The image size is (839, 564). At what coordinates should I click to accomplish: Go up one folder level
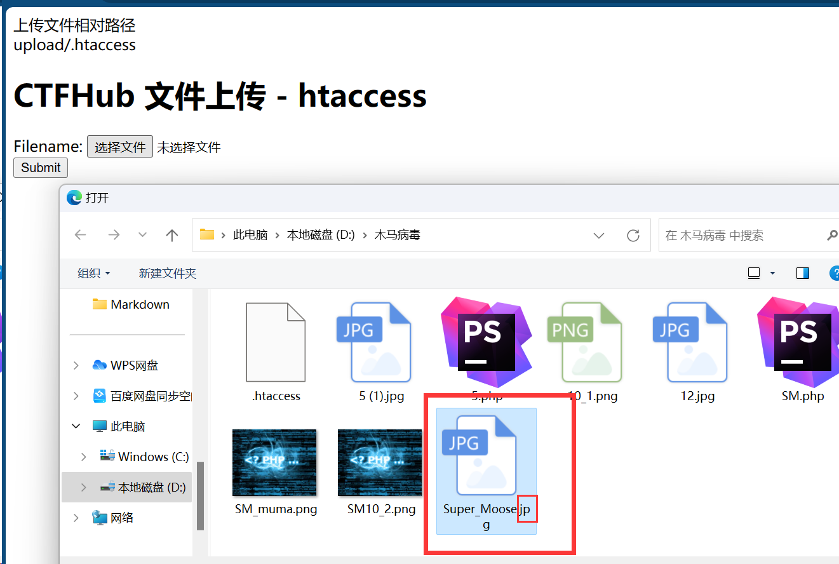pos(171,235)
